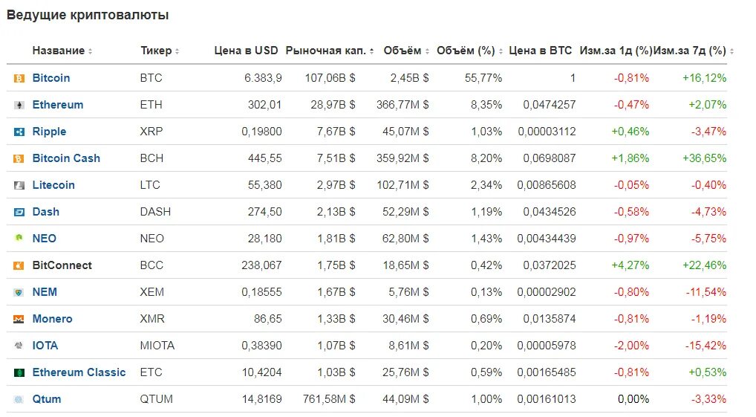Image resolution: width=756 pixels, height=417 pixels.
Task: Click the Цена в USD column header
Action: click(x=246, y=51)
